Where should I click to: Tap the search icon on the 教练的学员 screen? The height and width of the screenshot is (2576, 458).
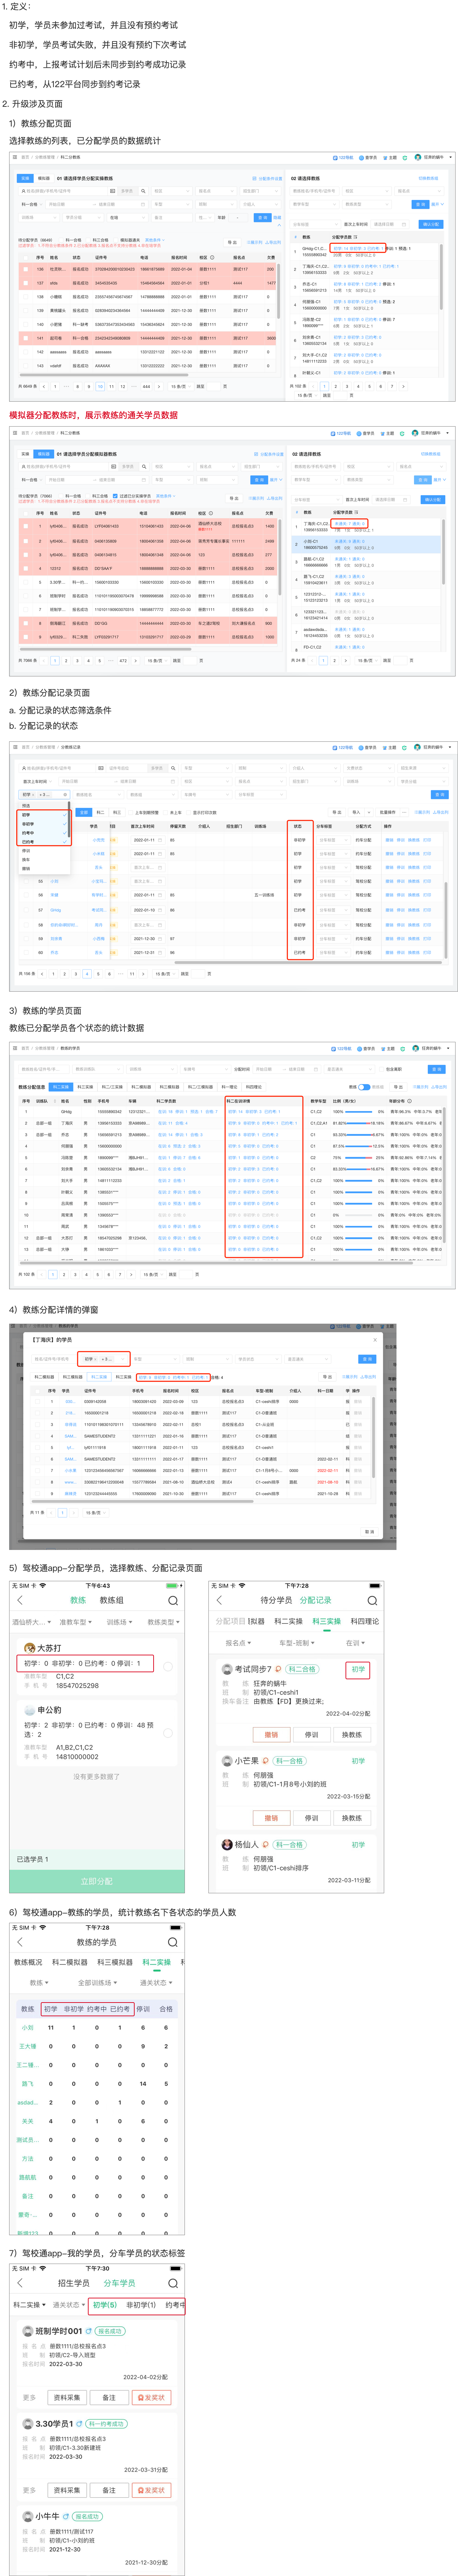173,1943
